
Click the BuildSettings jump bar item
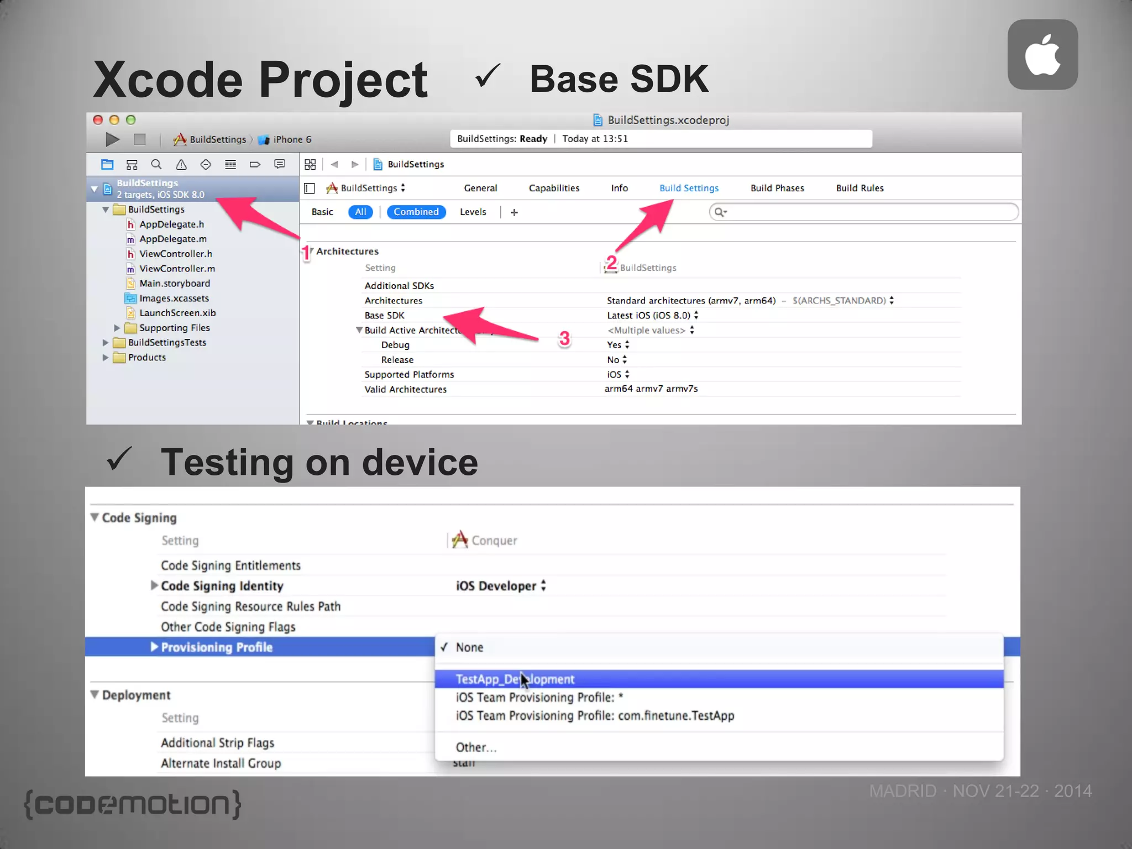[x=408, y=164]
